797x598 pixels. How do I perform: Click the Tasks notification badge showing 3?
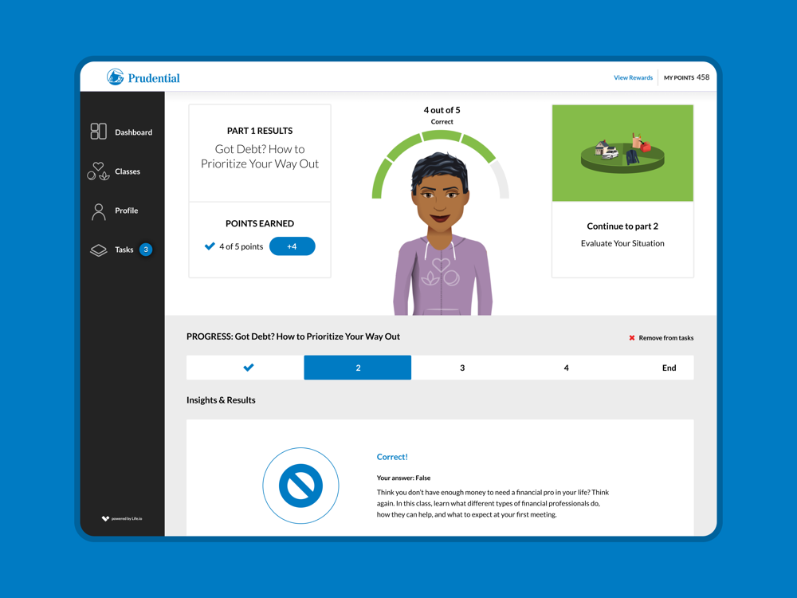coord(146,250)
